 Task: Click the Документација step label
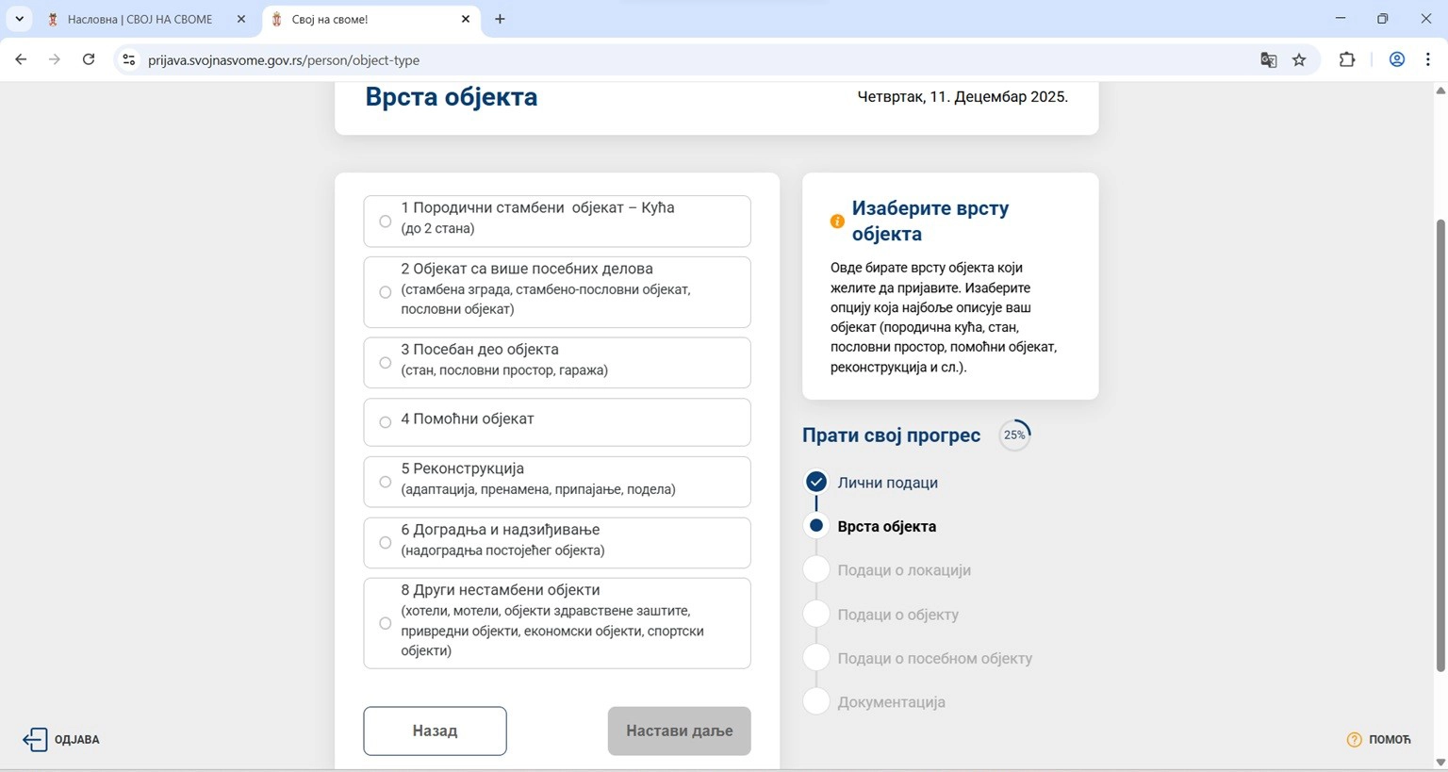(892, 702)
